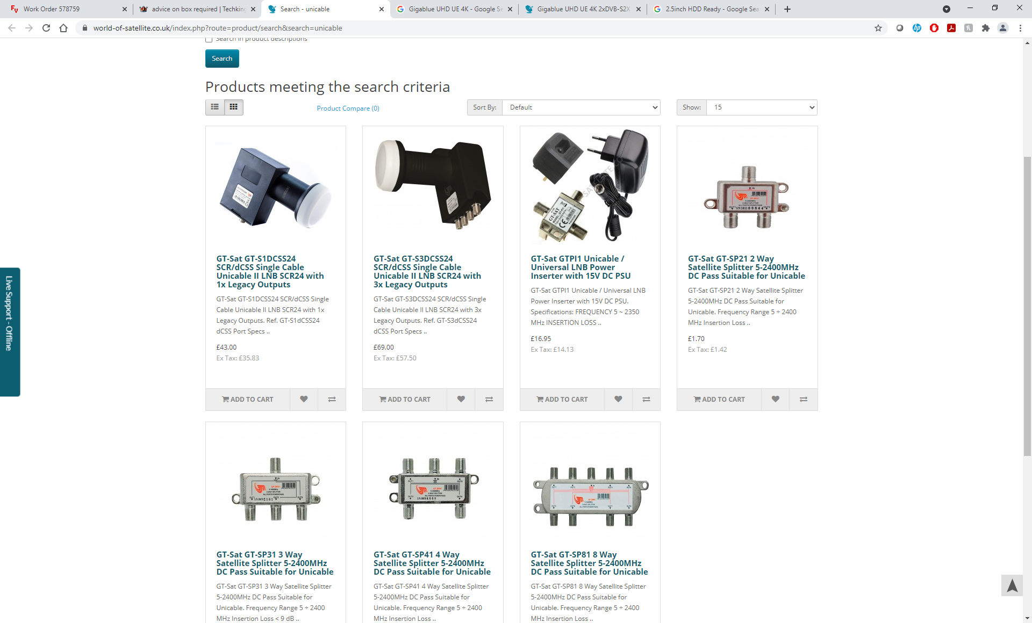Open the Sort By dropdown
Image resolution: width=1032 pixels, height=623 pixels.
(581, 107)
